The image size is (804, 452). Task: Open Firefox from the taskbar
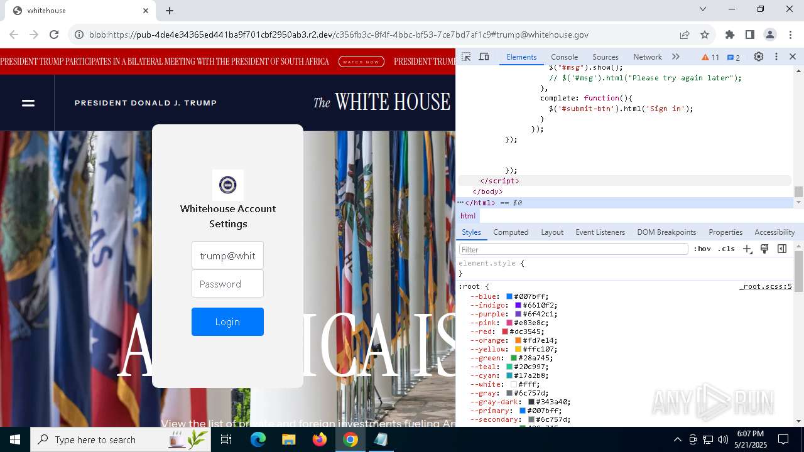(x=320, y=439)
